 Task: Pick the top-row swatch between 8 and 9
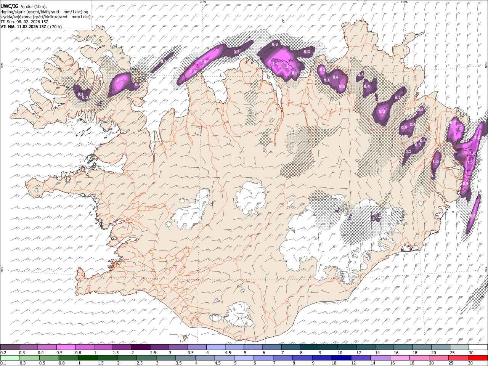310,347
